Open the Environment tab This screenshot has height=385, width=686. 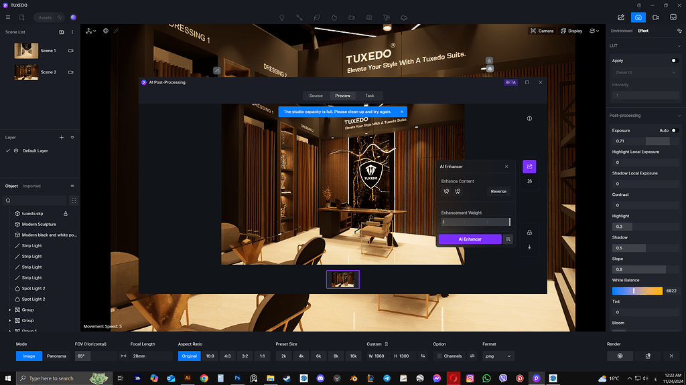622,31
